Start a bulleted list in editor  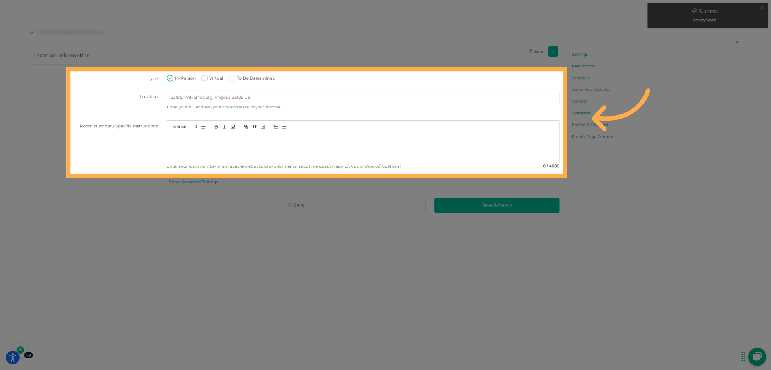tap(284, 127)
